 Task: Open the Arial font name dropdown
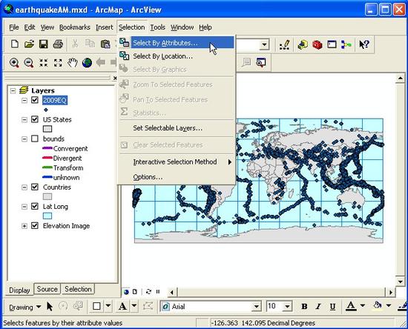257,306
